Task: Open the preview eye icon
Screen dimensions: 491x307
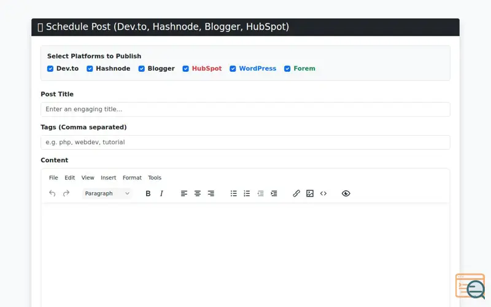Action: click(346, 193)
